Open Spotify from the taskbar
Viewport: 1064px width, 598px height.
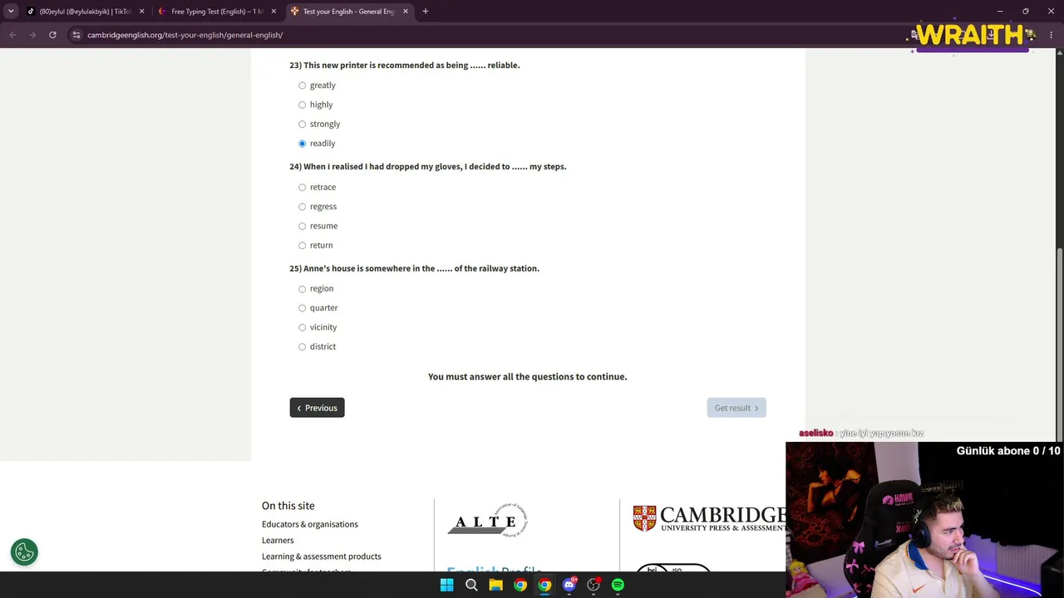pos(618,586)
